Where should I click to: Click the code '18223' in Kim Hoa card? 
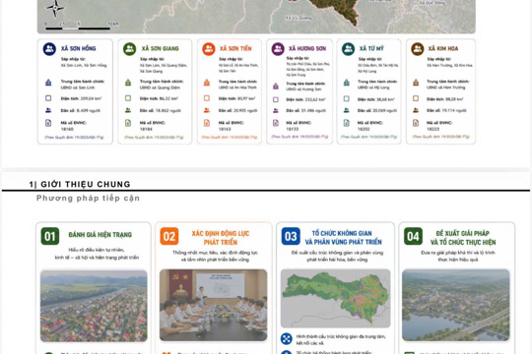click(432, 129)
